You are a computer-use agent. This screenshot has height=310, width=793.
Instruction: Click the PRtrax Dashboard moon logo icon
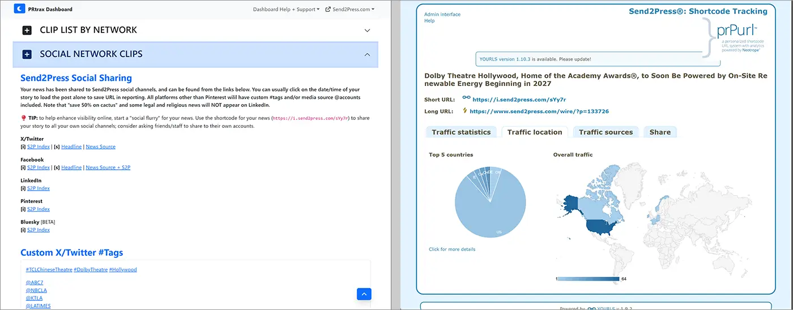point(19,9)
